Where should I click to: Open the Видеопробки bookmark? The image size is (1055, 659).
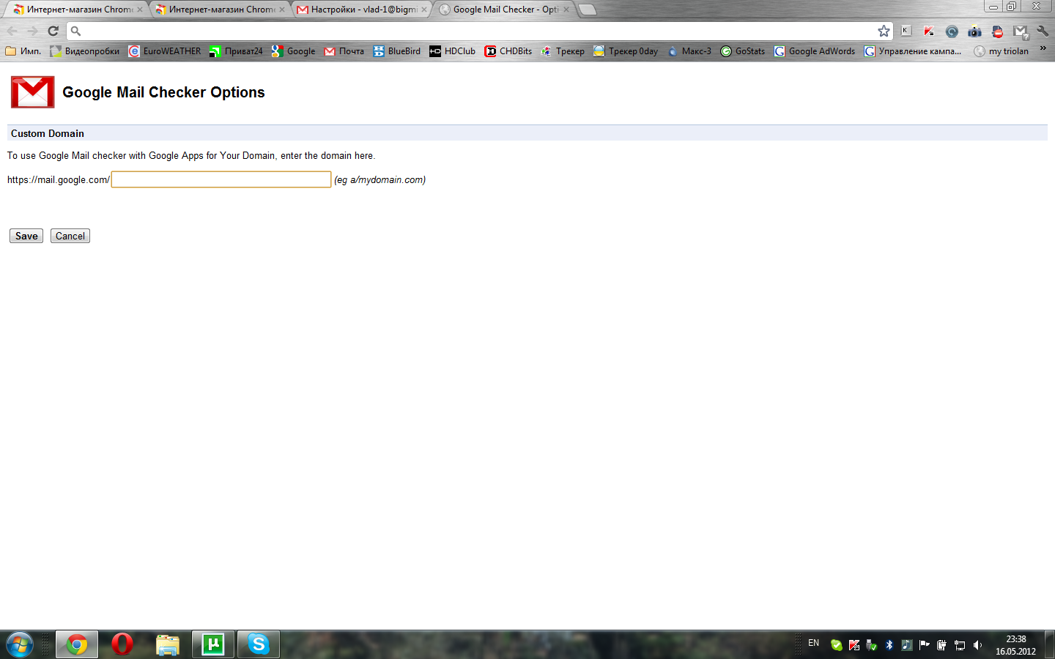click(x=85, y=51)
